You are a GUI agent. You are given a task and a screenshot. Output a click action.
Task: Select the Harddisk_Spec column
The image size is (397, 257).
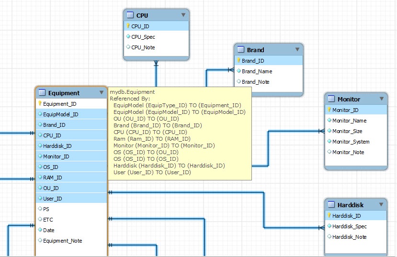pos(356,226)
